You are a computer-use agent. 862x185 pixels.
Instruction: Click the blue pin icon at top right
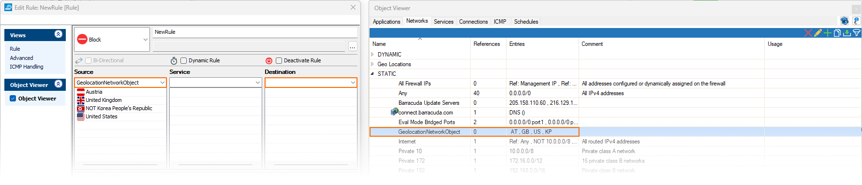[856, 21]
